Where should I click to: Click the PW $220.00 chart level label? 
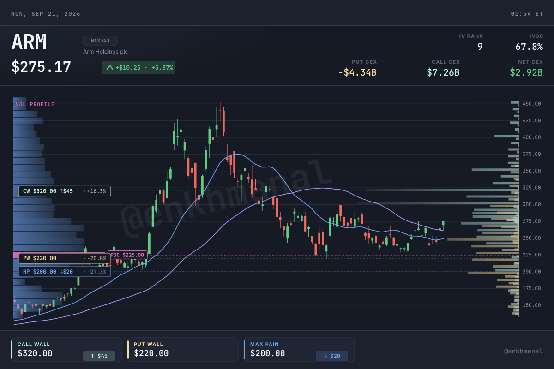(x=65, y=258)
